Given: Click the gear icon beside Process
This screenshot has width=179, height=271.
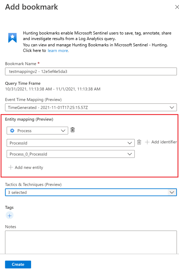Looking at the screenshot, I should tap(12, 131).
